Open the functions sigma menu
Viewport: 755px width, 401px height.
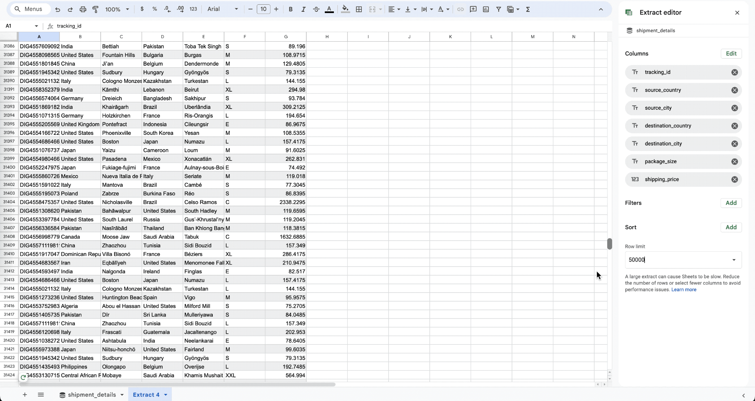[528, 9]
